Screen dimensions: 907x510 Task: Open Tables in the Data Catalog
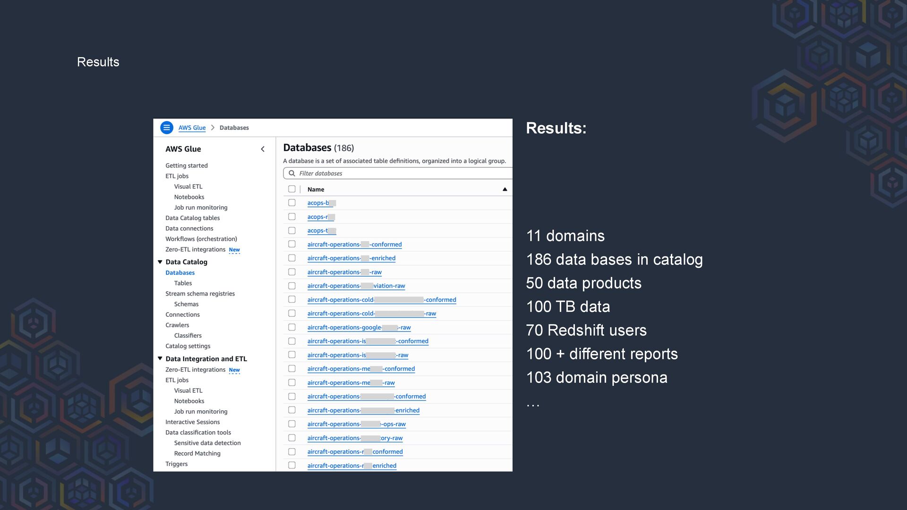(183, 283)
